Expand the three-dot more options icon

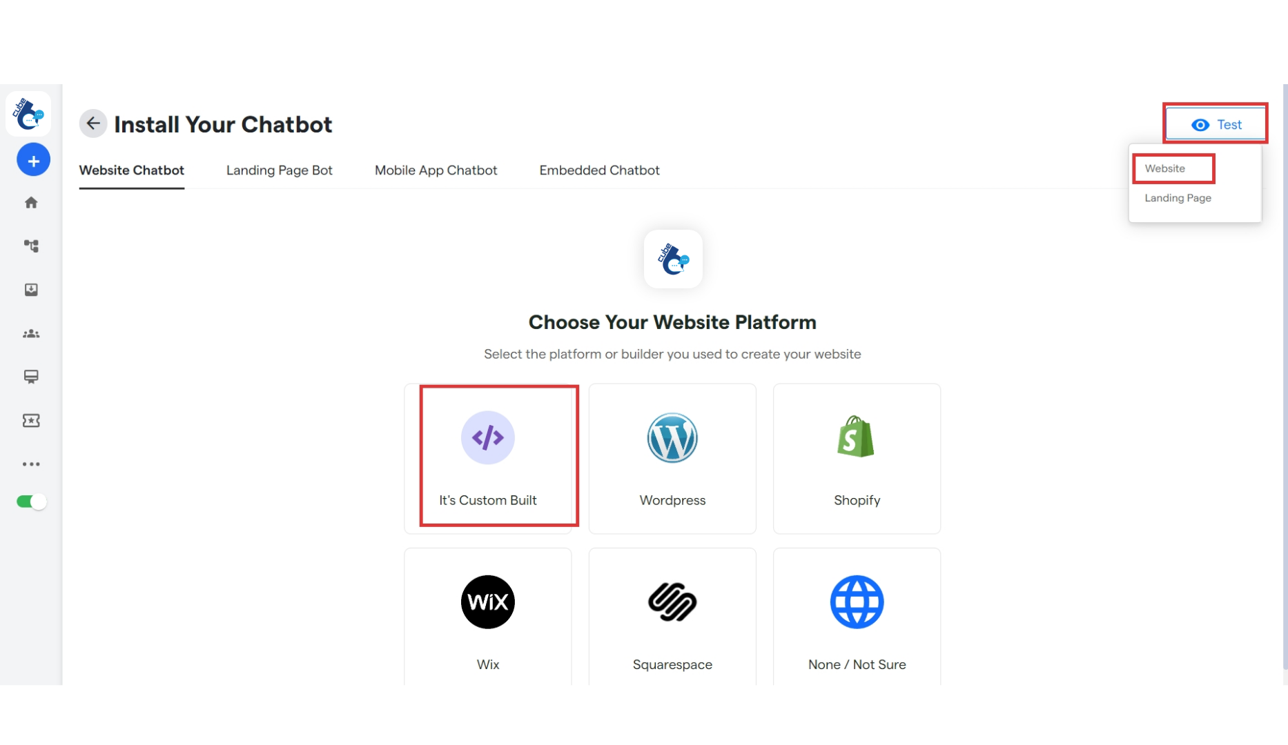30,464
